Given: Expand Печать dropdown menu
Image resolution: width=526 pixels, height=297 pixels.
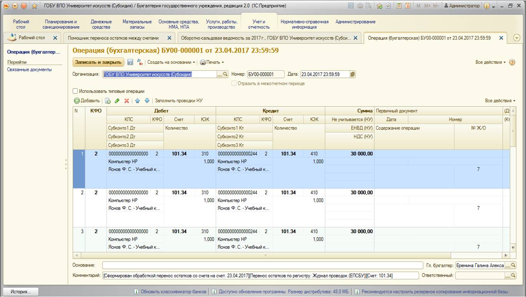Looking at the screenshot, I should tap(222, 62).
